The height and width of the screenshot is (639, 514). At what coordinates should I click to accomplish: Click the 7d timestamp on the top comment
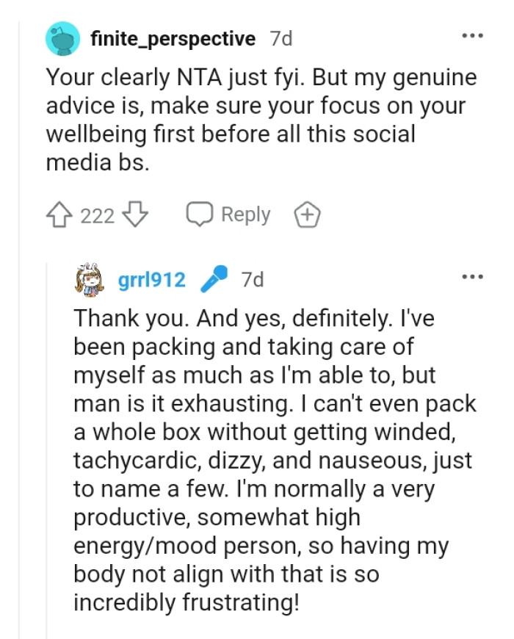(280, 38)
